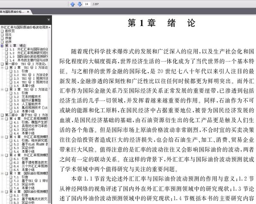Open bookmark 2.1 引言
Image resolution: width=256 pixels, height=204 pixels.
pyautogui.click(x=21, y=71)
